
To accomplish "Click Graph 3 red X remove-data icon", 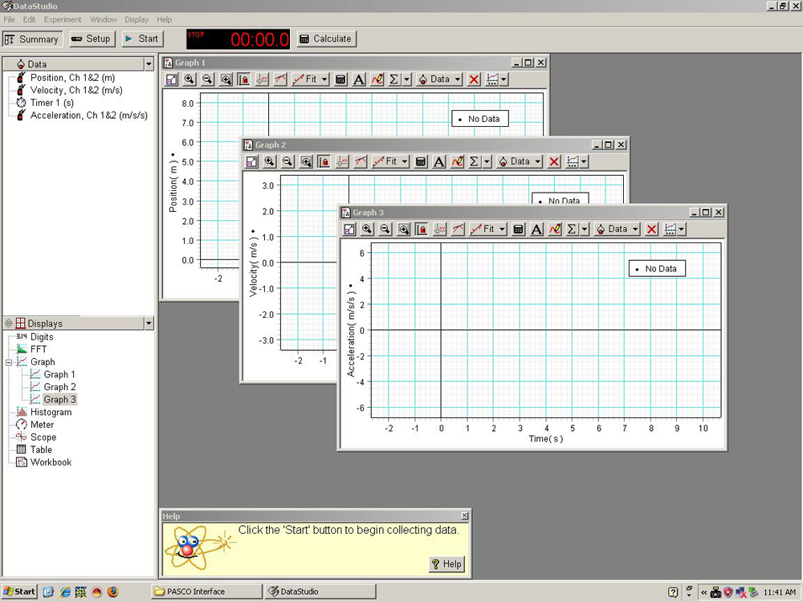I will 652,230.
